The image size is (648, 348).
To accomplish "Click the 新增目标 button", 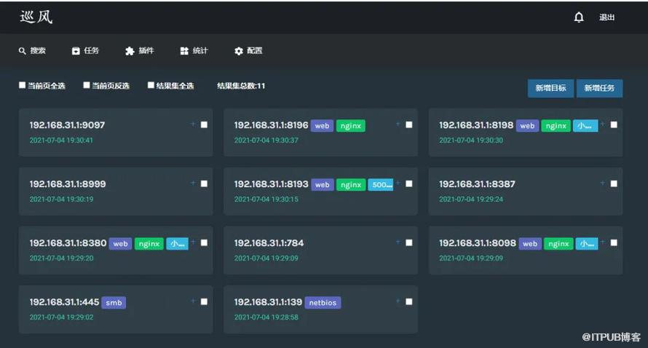I will coord(550,88).
